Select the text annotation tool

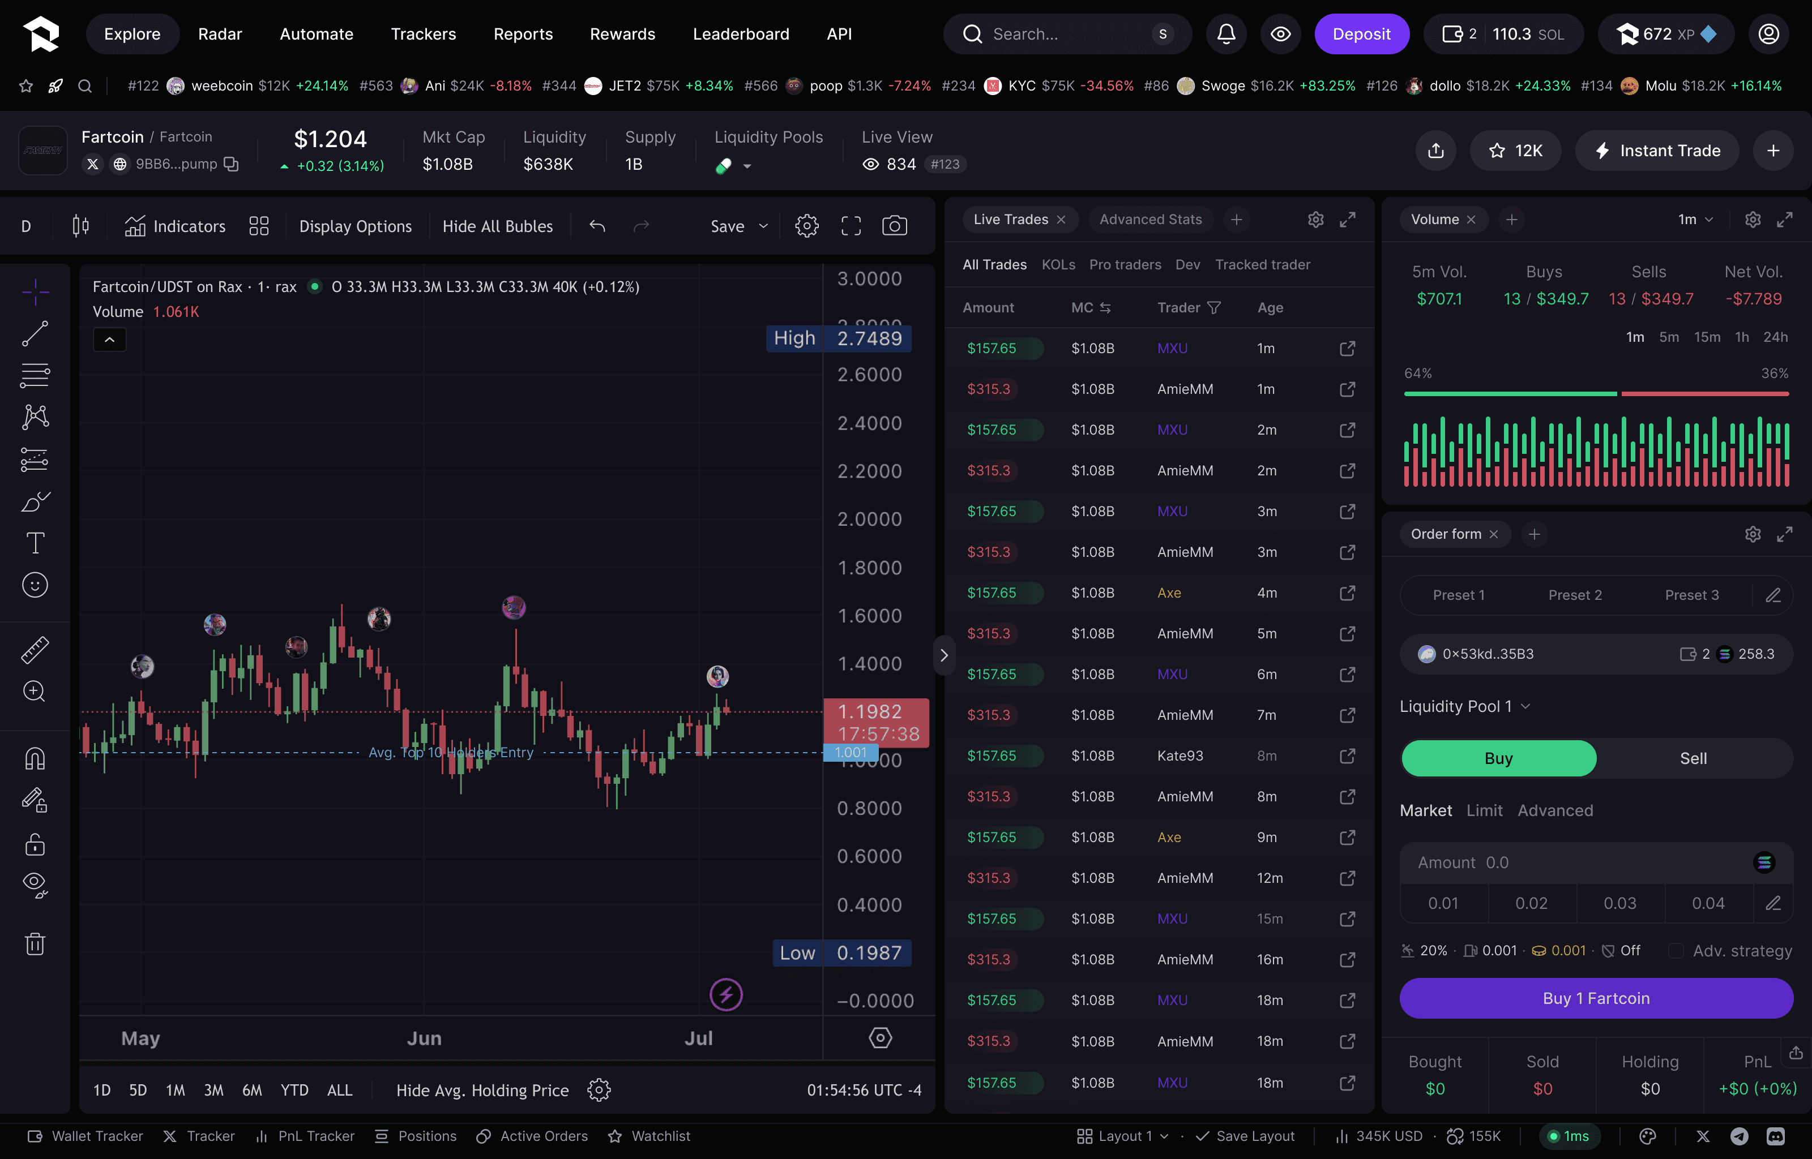click(35, 543)
